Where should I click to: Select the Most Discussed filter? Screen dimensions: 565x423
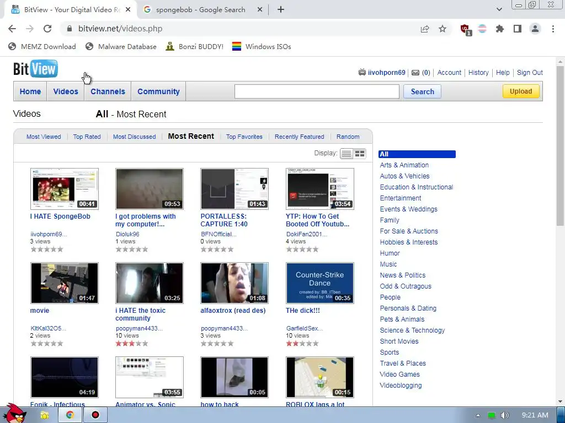tap(135, 137)
